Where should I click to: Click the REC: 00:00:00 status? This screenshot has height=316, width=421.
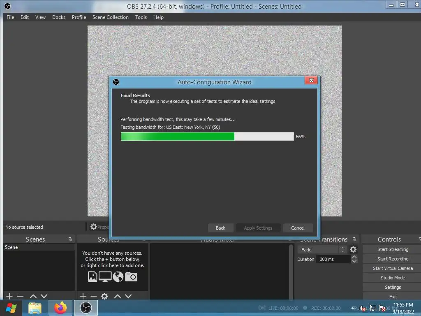326,308
